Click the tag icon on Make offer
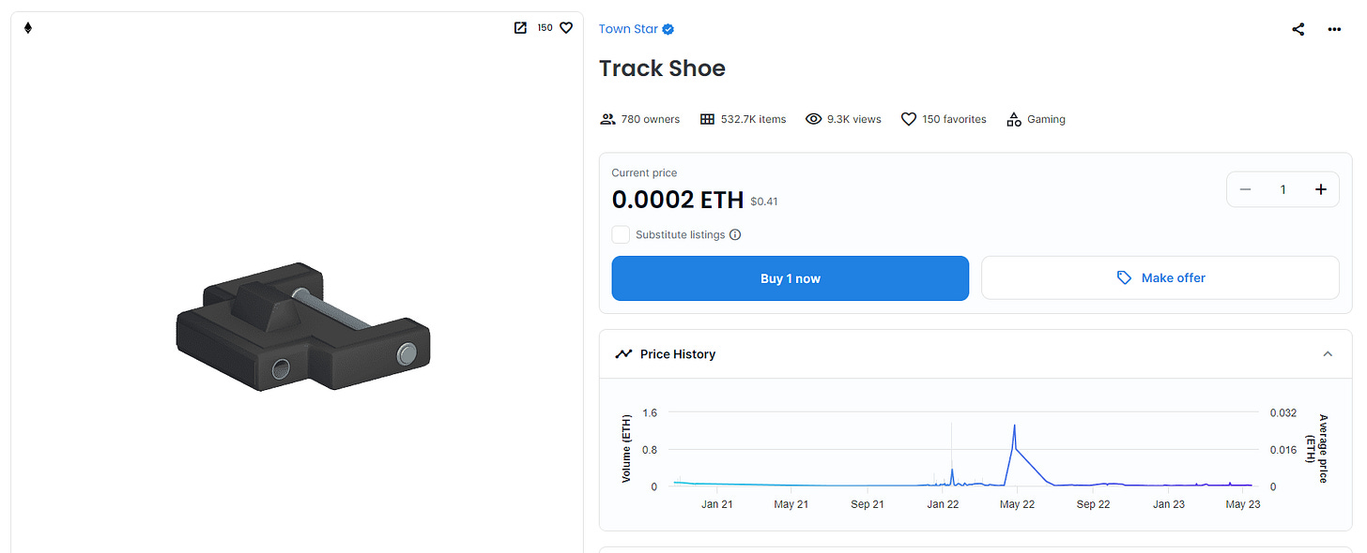The width and height of the screenshot is (1367, 553). coord(1124,277)
